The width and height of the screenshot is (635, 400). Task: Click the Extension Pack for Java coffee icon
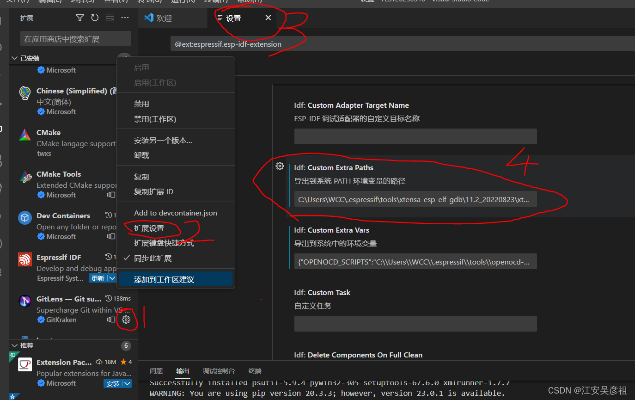point(25,364)
